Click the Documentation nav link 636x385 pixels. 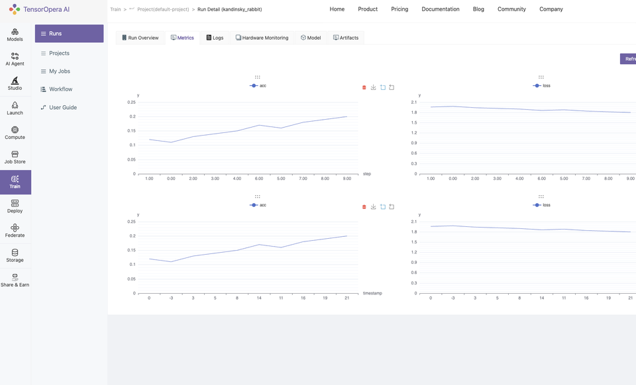tap(441, 9)
